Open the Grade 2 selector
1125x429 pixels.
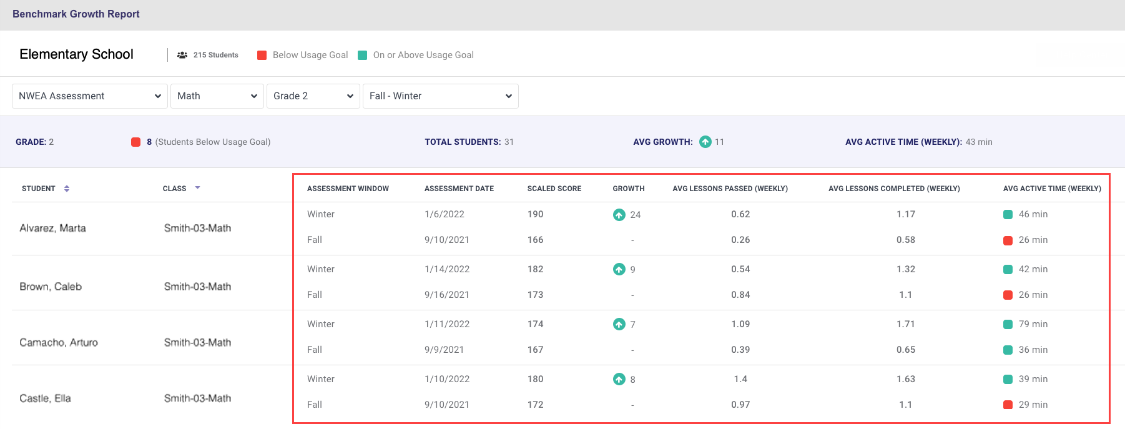pyautogui.click(x=313, y=96)
